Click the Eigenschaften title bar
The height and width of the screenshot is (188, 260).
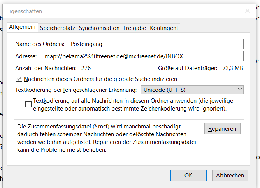point(117,11)
